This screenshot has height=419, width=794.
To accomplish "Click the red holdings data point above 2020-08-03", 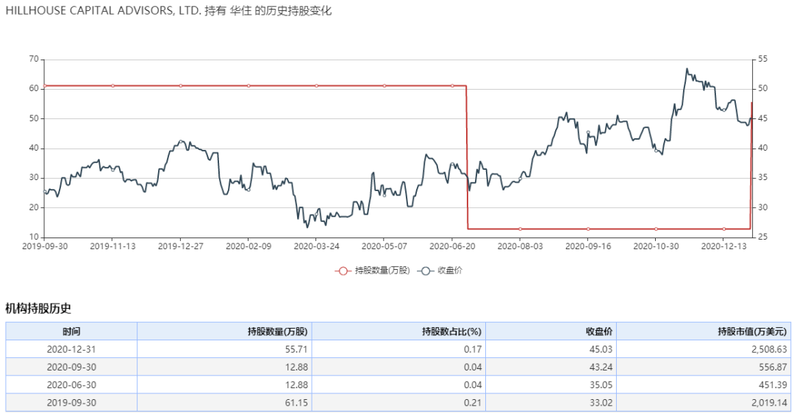I will point(520,229).
